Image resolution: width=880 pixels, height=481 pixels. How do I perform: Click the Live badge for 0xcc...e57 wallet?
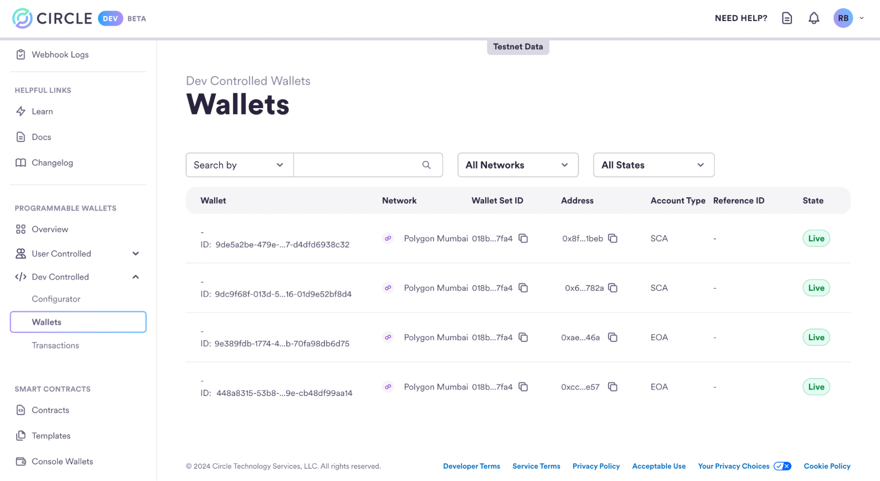tap(816, 387)
